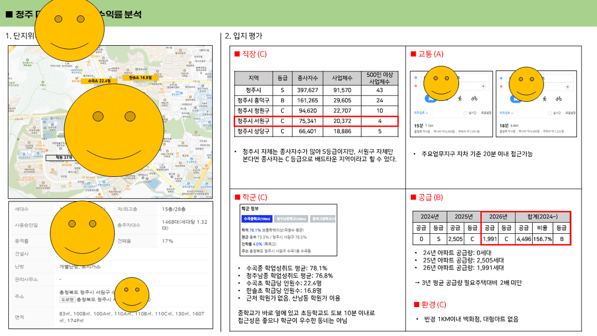This screenshot has width=597, height=336.
Task: Click the 2024년 header in the supply table
Action: click(430, 217)
